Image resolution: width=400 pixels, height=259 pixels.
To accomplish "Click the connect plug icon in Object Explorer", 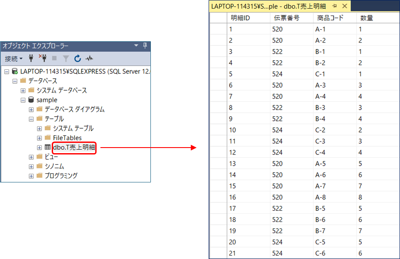I will (31, 59).
